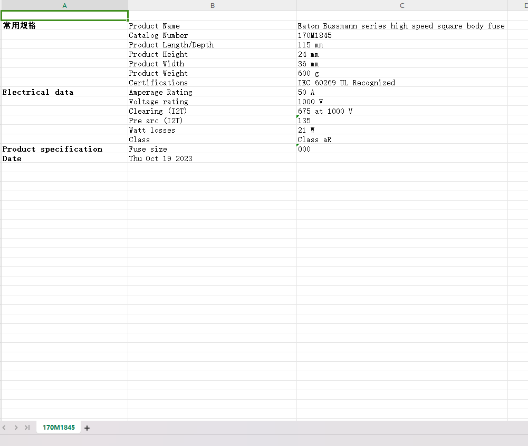528x446 pixels.
Task: Click the 'Voltage rating' cell
Action: pos(213,102)
